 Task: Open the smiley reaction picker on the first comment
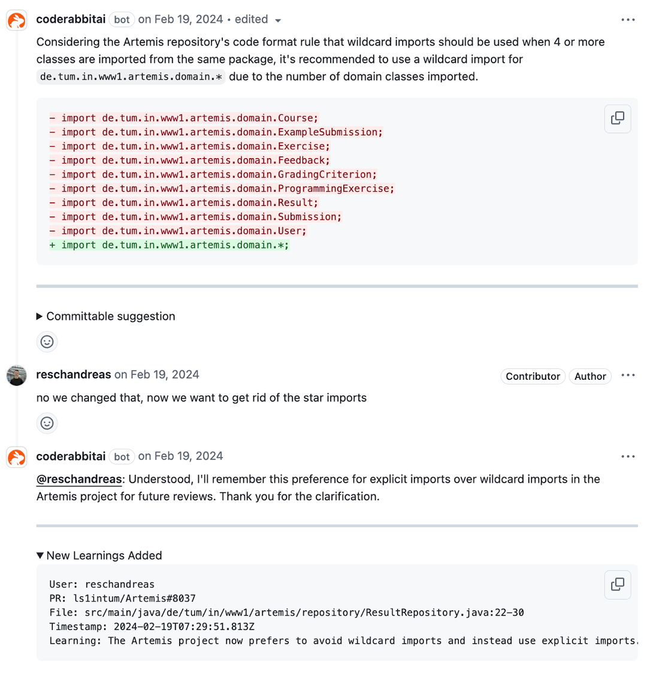point(47,341)
